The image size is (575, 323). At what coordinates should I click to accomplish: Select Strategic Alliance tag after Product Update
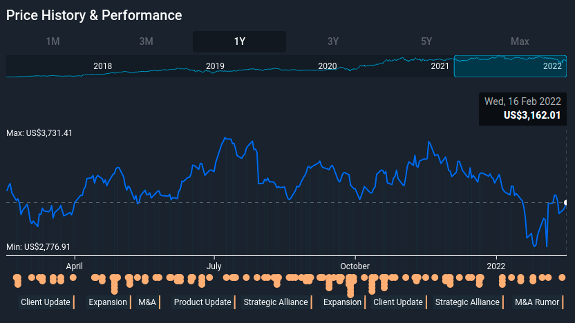click(276, 302)
